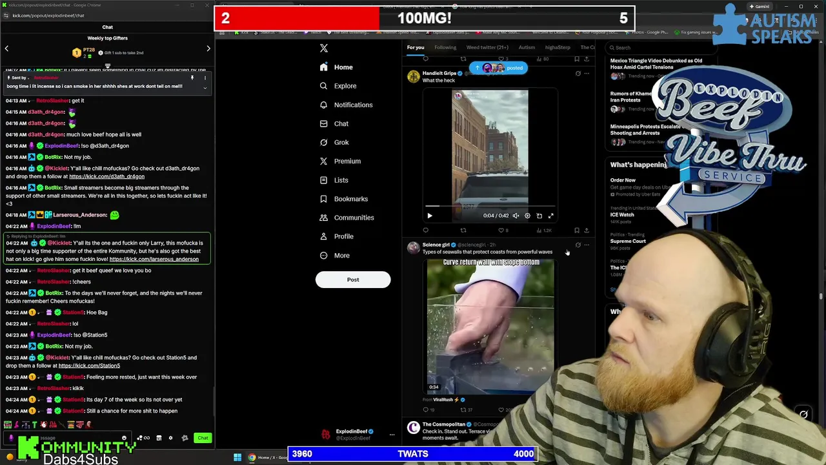Open the Science girl seawall video thumbnail
Viewport: 826px width, 465px height.
tap(490, 326)
